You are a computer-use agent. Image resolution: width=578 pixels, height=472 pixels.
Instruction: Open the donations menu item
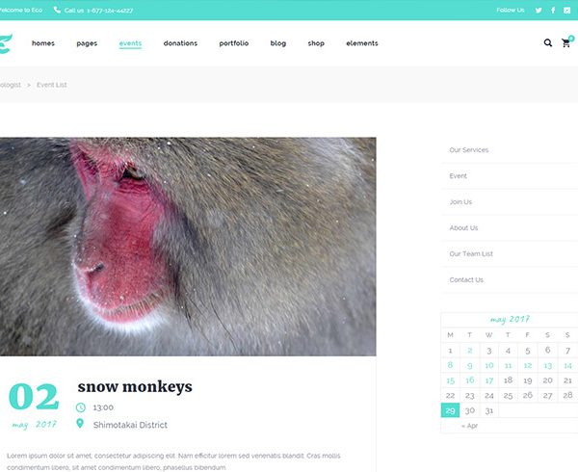[180, 43]
